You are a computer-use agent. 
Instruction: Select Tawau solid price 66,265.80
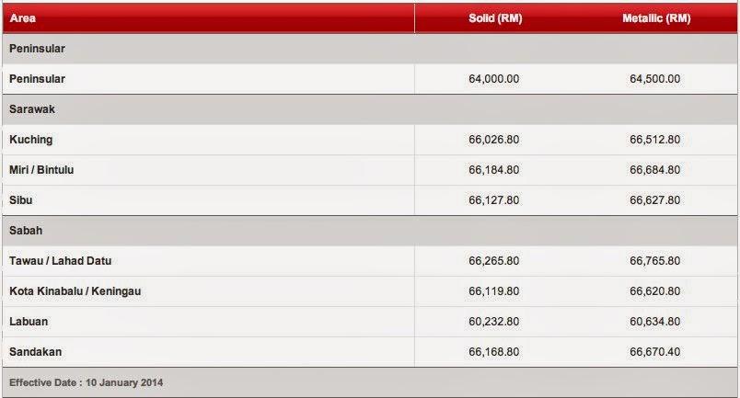coord(493,261)
